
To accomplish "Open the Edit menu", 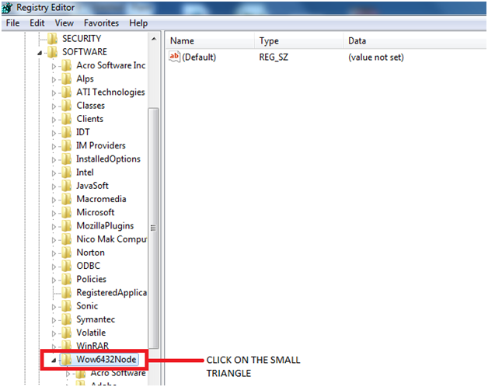I will coord(37,23).
